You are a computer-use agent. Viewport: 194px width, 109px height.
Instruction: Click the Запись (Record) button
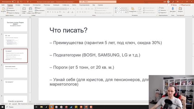pos(174,5)
